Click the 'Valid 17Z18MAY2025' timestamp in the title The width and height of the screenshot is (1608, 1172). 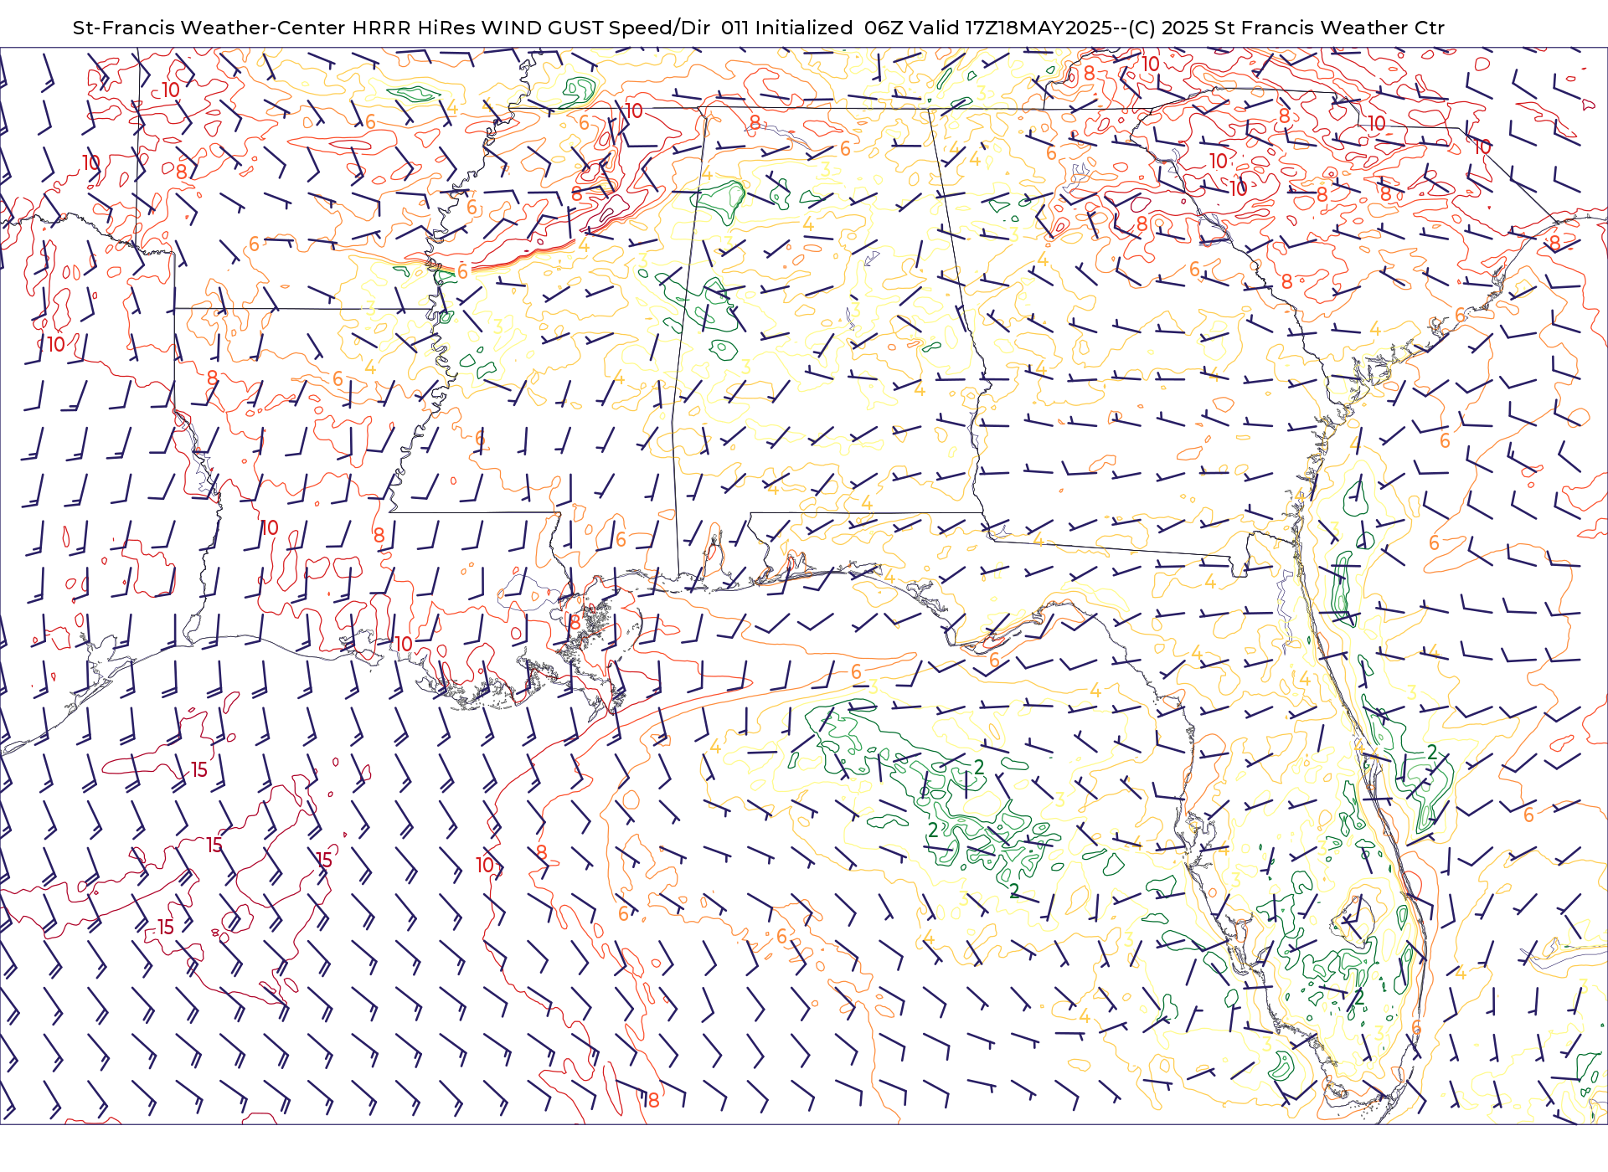(x=1011, y=28)
